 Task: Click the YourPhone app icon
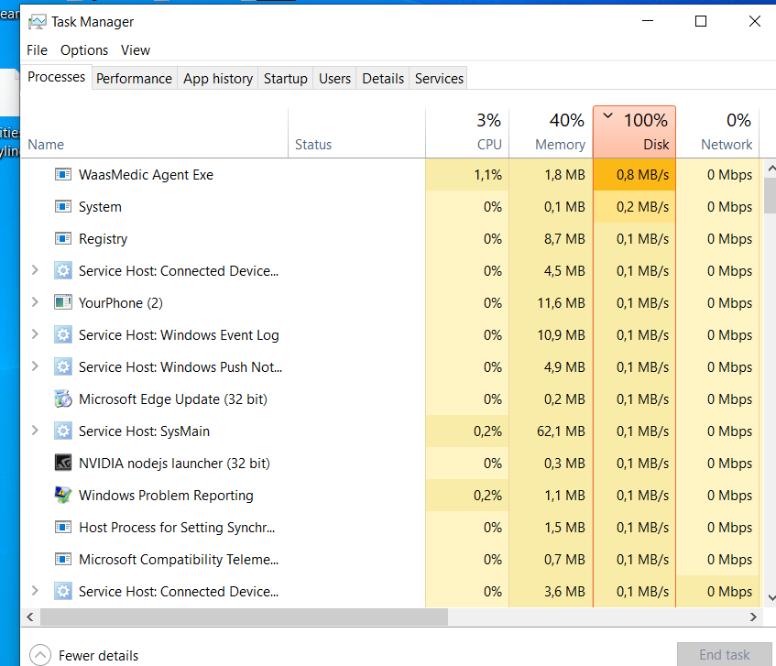pyautogui.click(x=63, y=303)
